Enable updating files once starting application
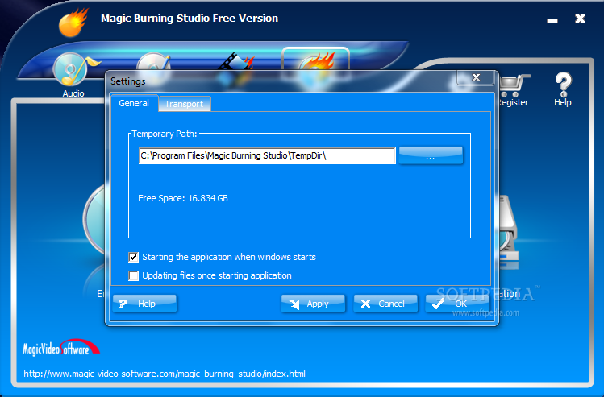The width and height of the screenshot is (604, 397). pyautogui.click(x=133, y=275)
